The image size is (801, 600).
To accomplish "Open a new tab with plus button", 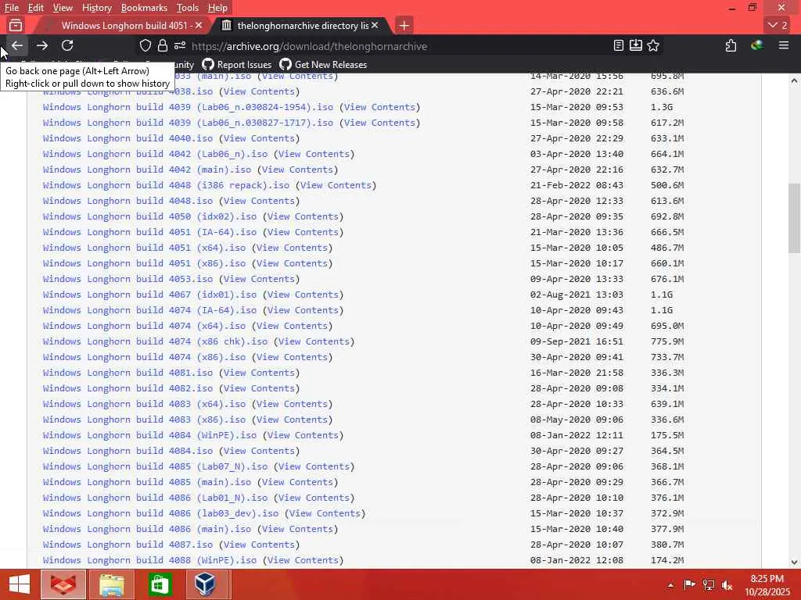I will (x=404, y=25).
